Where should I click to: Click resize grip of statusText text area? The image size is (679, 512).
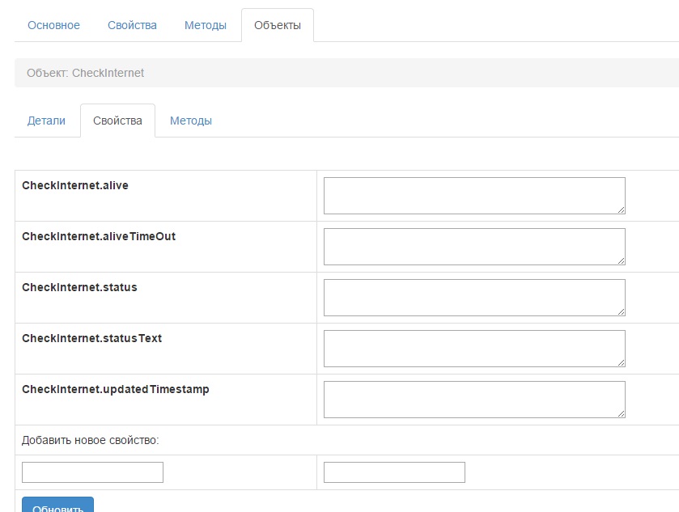pos(621,362)
